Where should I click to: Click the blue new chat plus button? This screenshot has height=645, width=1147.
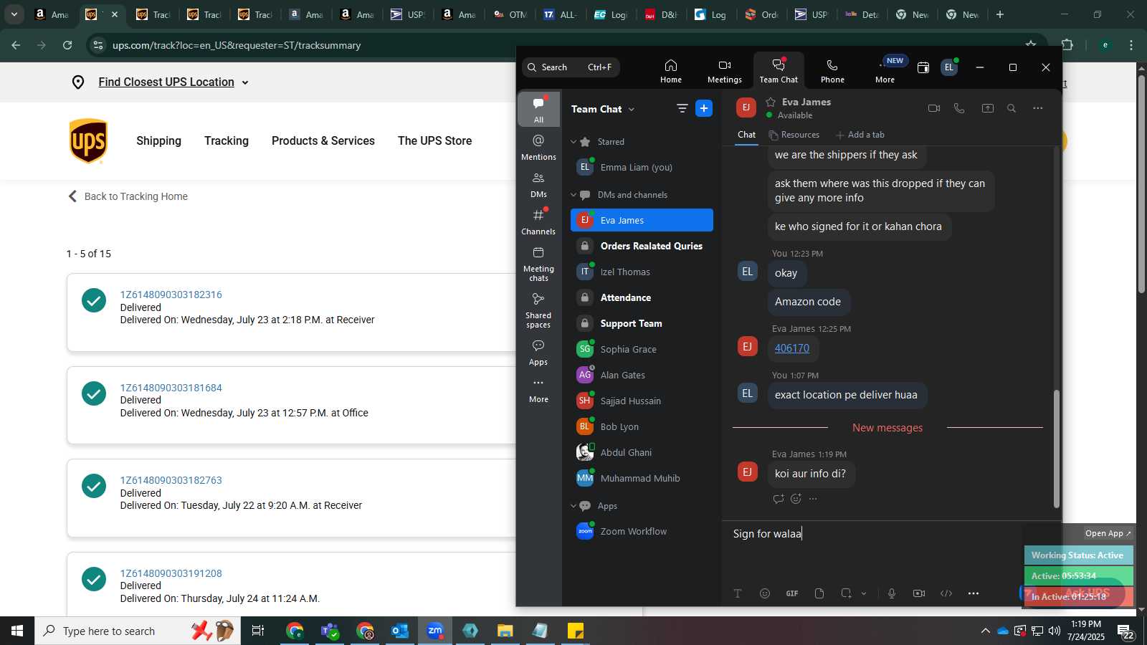coord(704,108)
